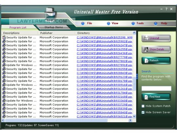Open directory link for KB926247

pyautogui.click(x=105, y=45)
